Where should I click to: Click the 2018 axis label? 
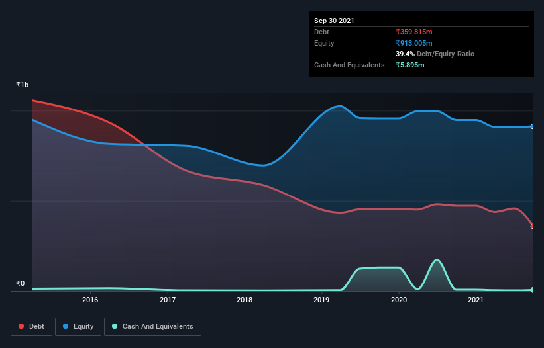point(245,300)
